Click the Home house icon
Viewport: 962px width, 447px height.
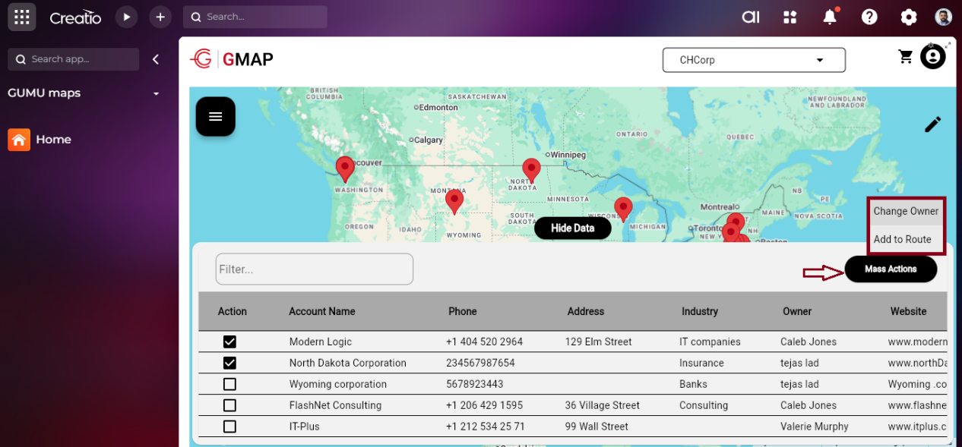[19, 140]
